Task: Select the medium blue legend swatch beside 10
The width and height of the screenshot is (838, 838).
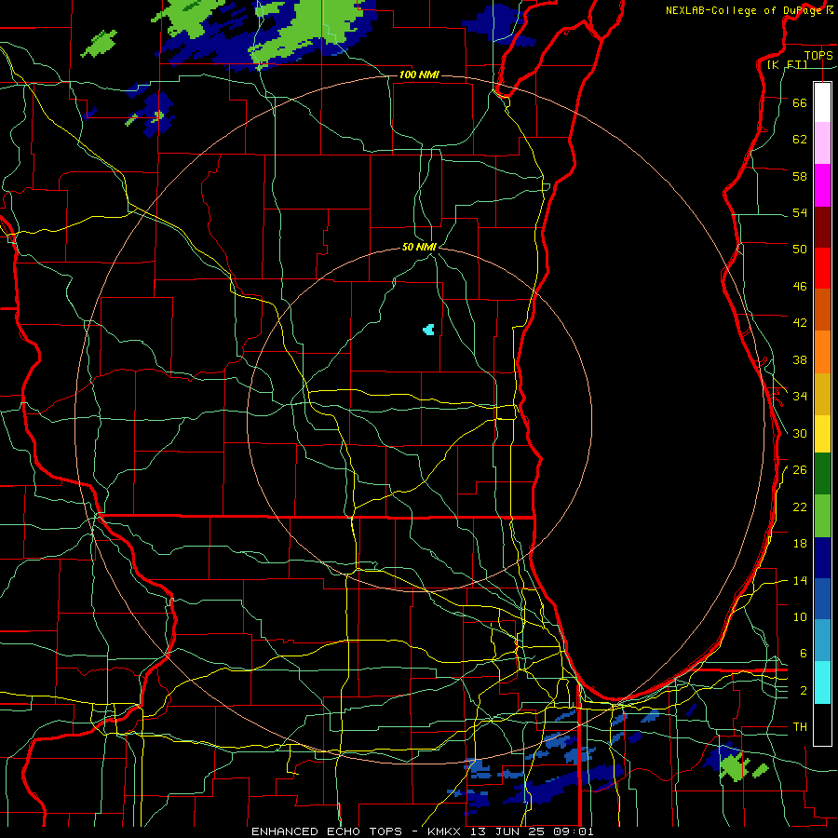Action: [x=822, y=599]
